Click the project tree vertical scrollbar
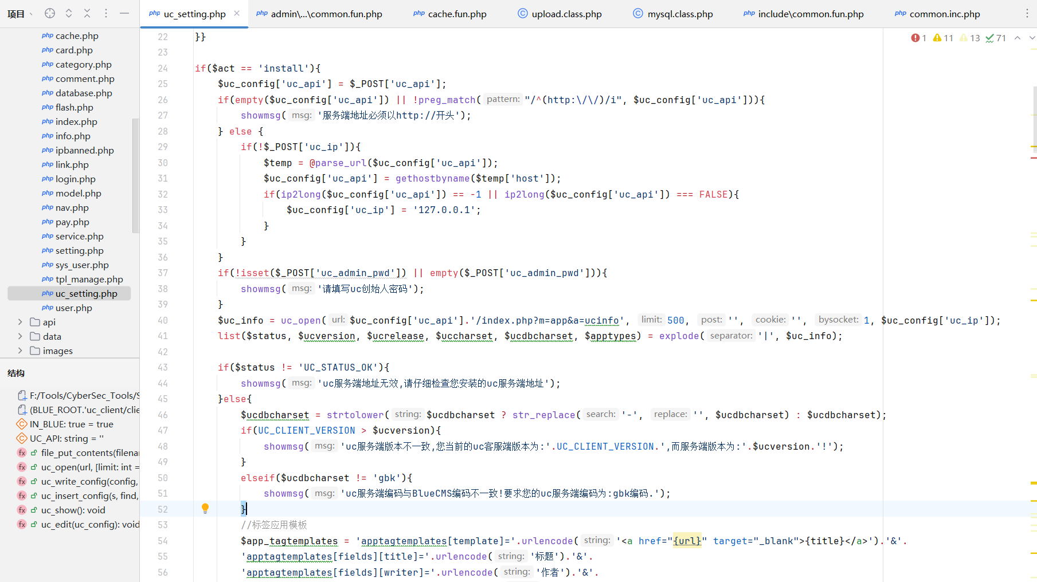 tap(135, 175)
